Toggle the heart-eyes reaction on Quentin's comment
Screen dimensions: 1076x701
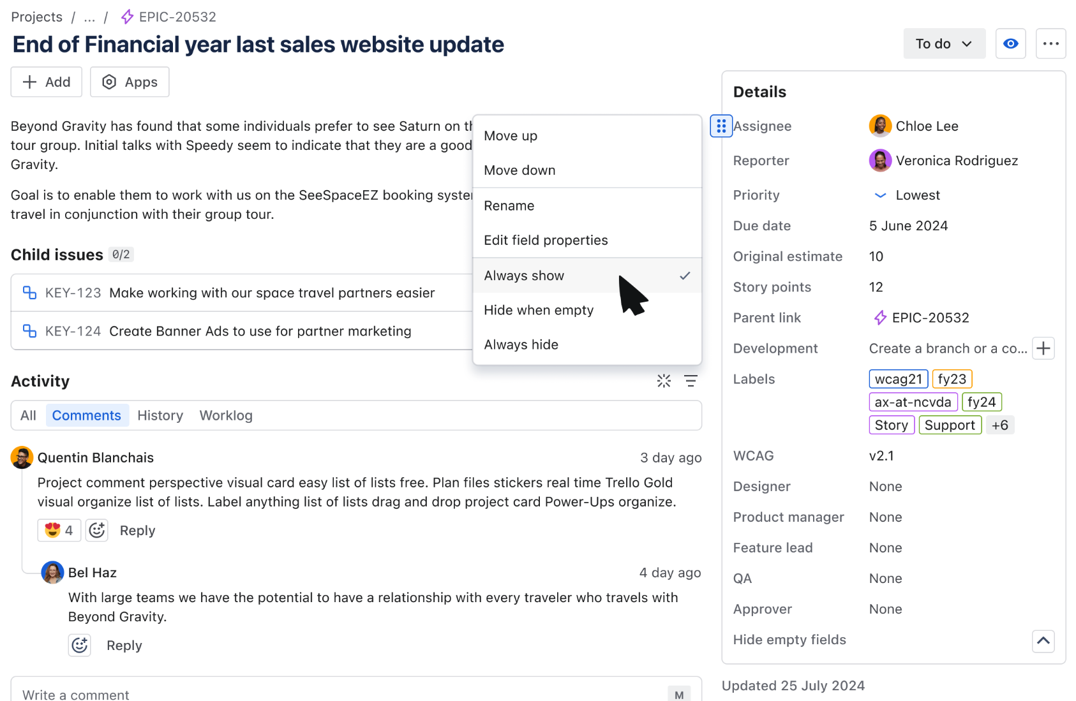tap(59, 530)
